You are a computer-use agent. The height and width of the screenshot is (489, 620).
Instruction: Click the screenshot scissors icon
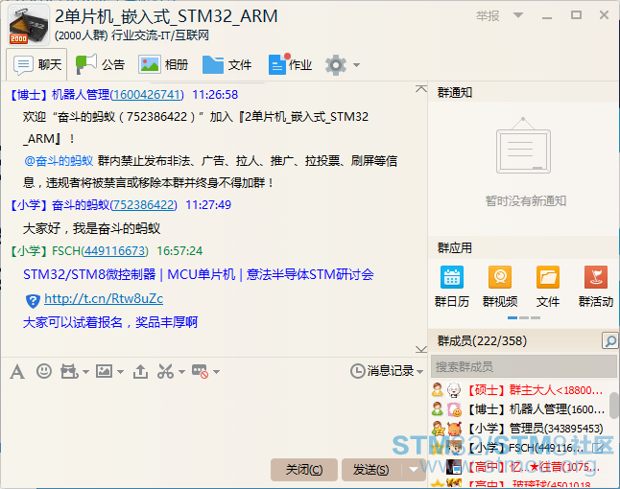tap(165, 371)
